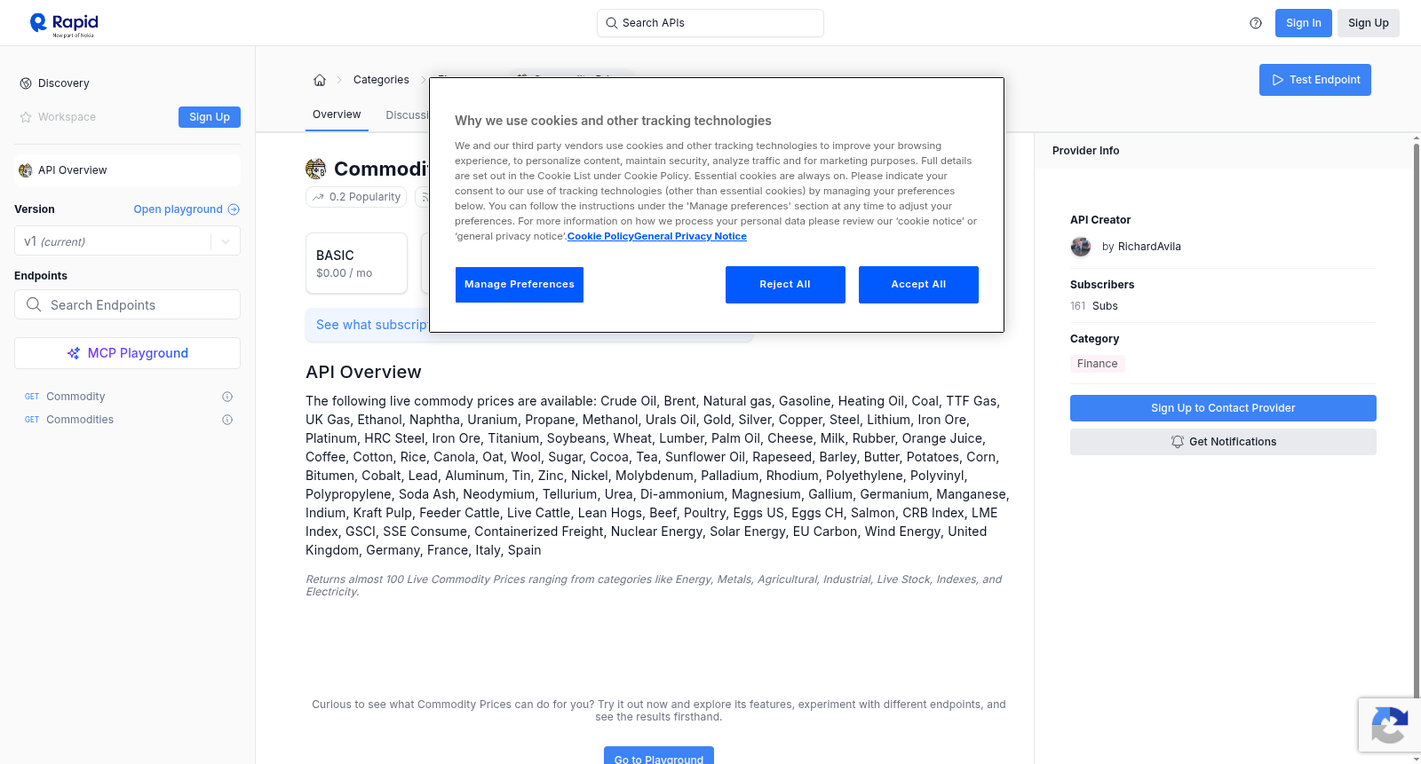Click the search magnifier in Endpoints

[x=34, y=304]
